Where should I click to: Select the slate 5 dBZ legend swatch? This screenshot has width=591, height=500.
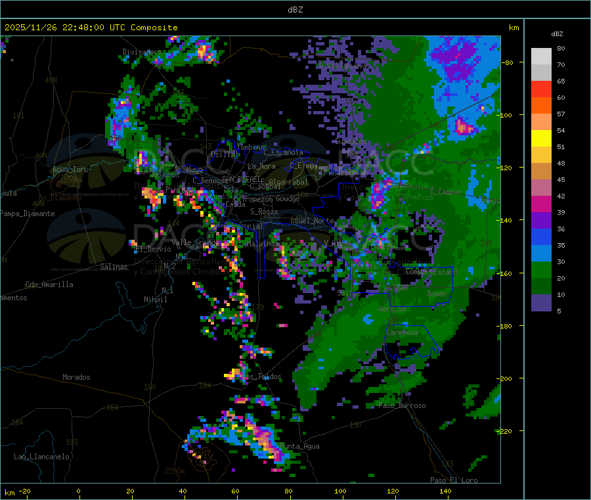tap(541, 303)
